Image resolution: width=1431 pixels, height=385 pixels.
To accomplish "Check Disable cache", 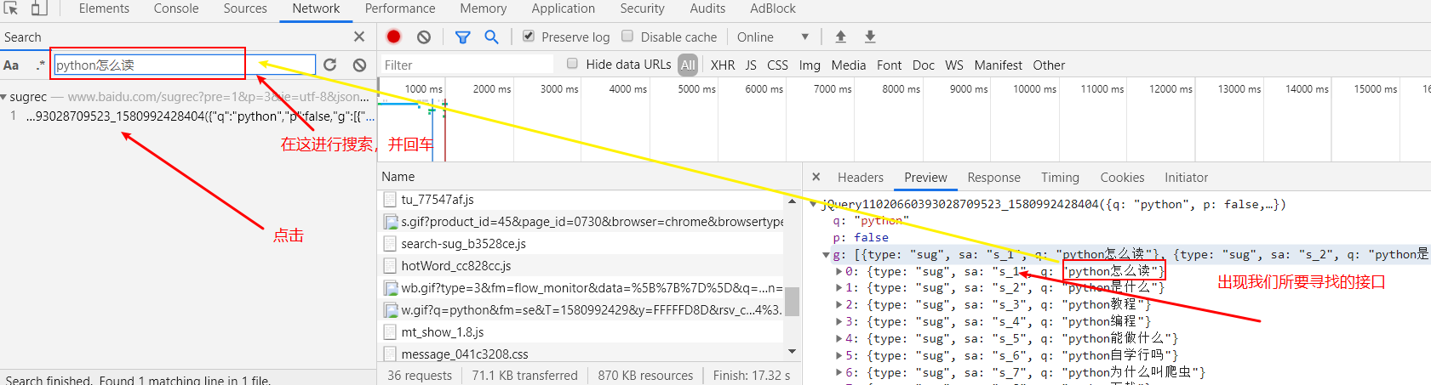I will pyautogui.click(x=627, y=36).
